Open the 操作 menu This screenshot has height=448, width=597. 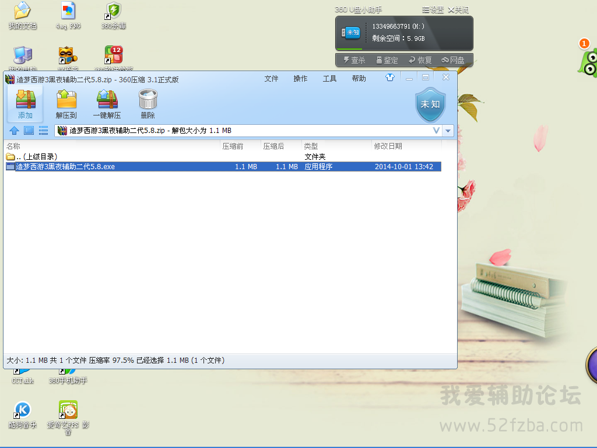[x=300, y=79]
